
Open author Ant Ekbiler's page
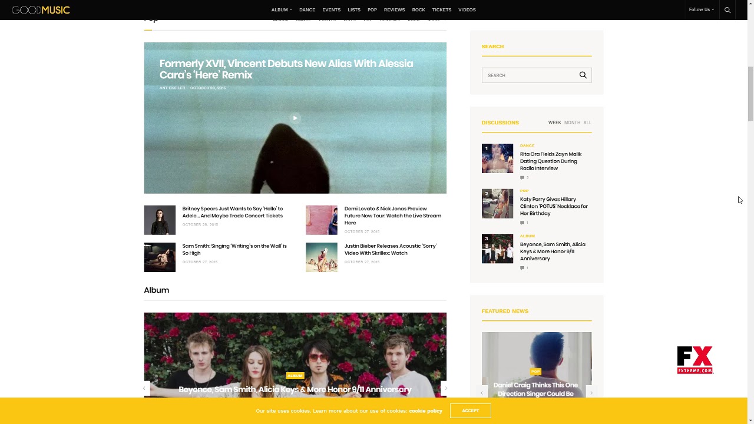click(172, 88)
